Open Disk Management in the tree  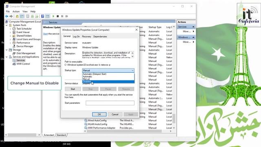coord(26,53)
